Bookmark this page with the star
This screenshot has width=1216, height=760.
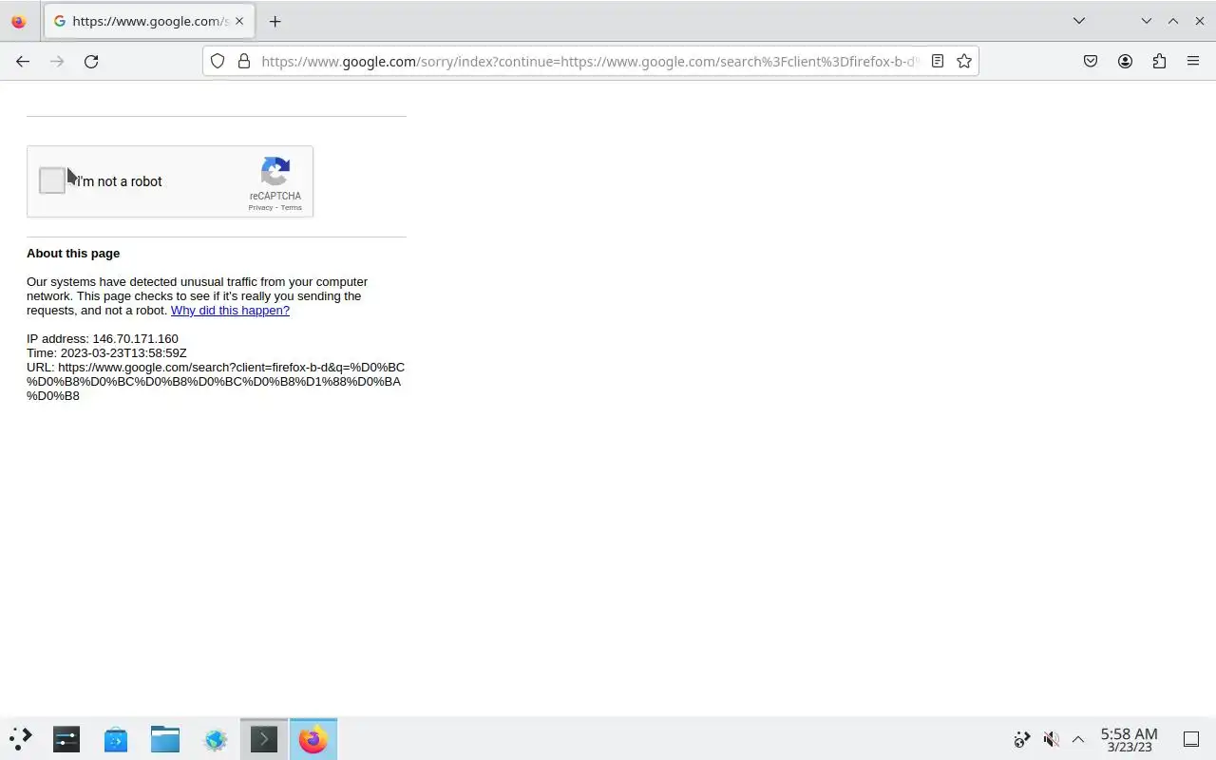click(964, 61)
